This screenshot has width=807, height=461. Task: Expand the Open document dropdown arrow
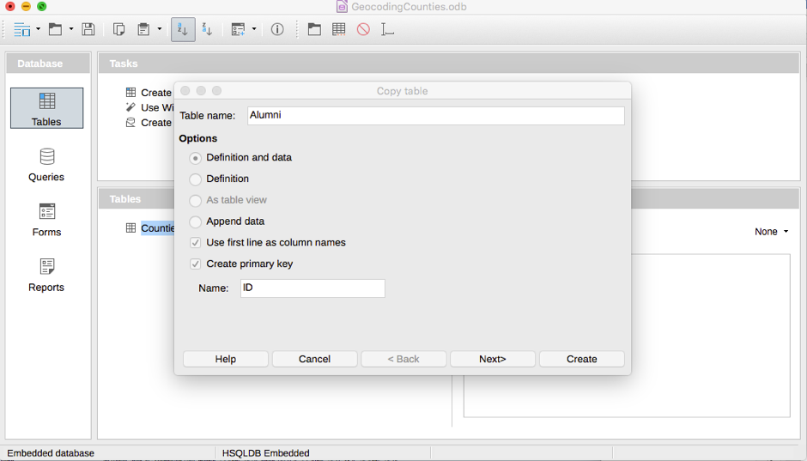pos(71,30)
